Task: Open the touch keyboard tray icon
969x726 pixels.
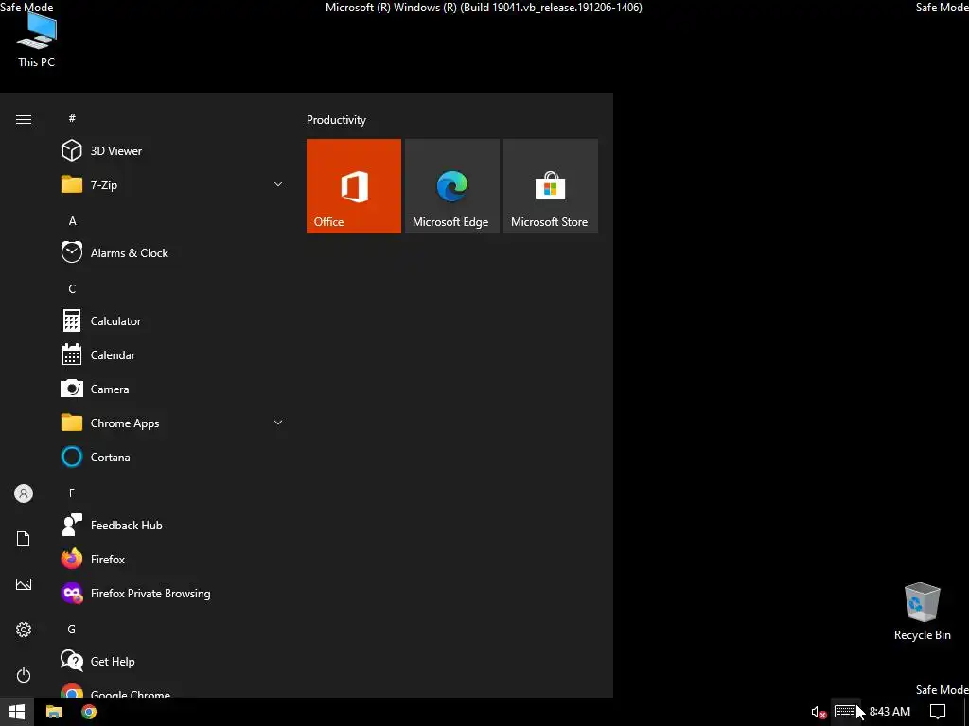Action: (845, 712)
